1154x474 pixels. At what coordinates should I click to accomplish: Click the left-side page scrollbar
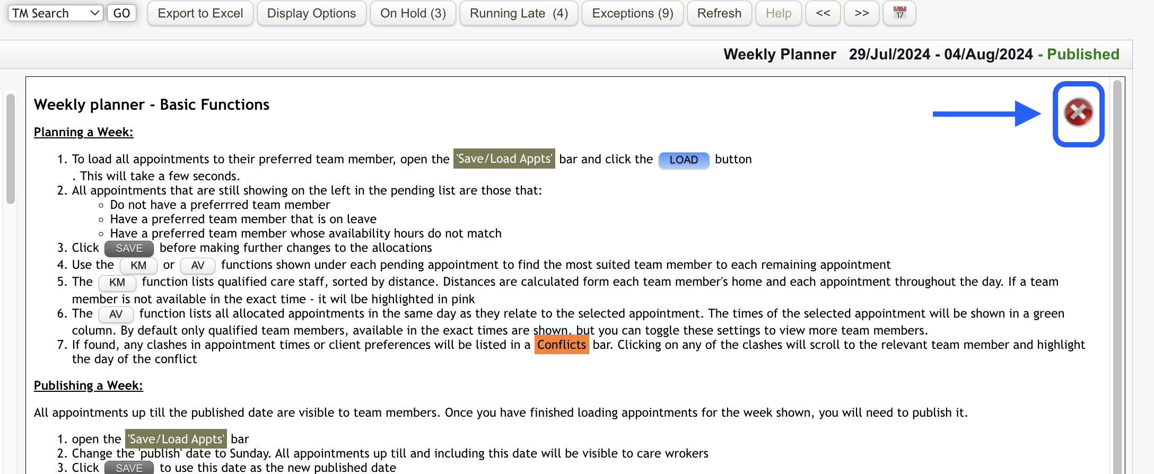[x=11, y=149]
